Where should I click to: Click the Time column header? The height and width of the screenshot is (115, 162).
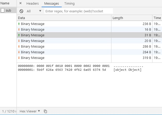(x=157, y=18)
